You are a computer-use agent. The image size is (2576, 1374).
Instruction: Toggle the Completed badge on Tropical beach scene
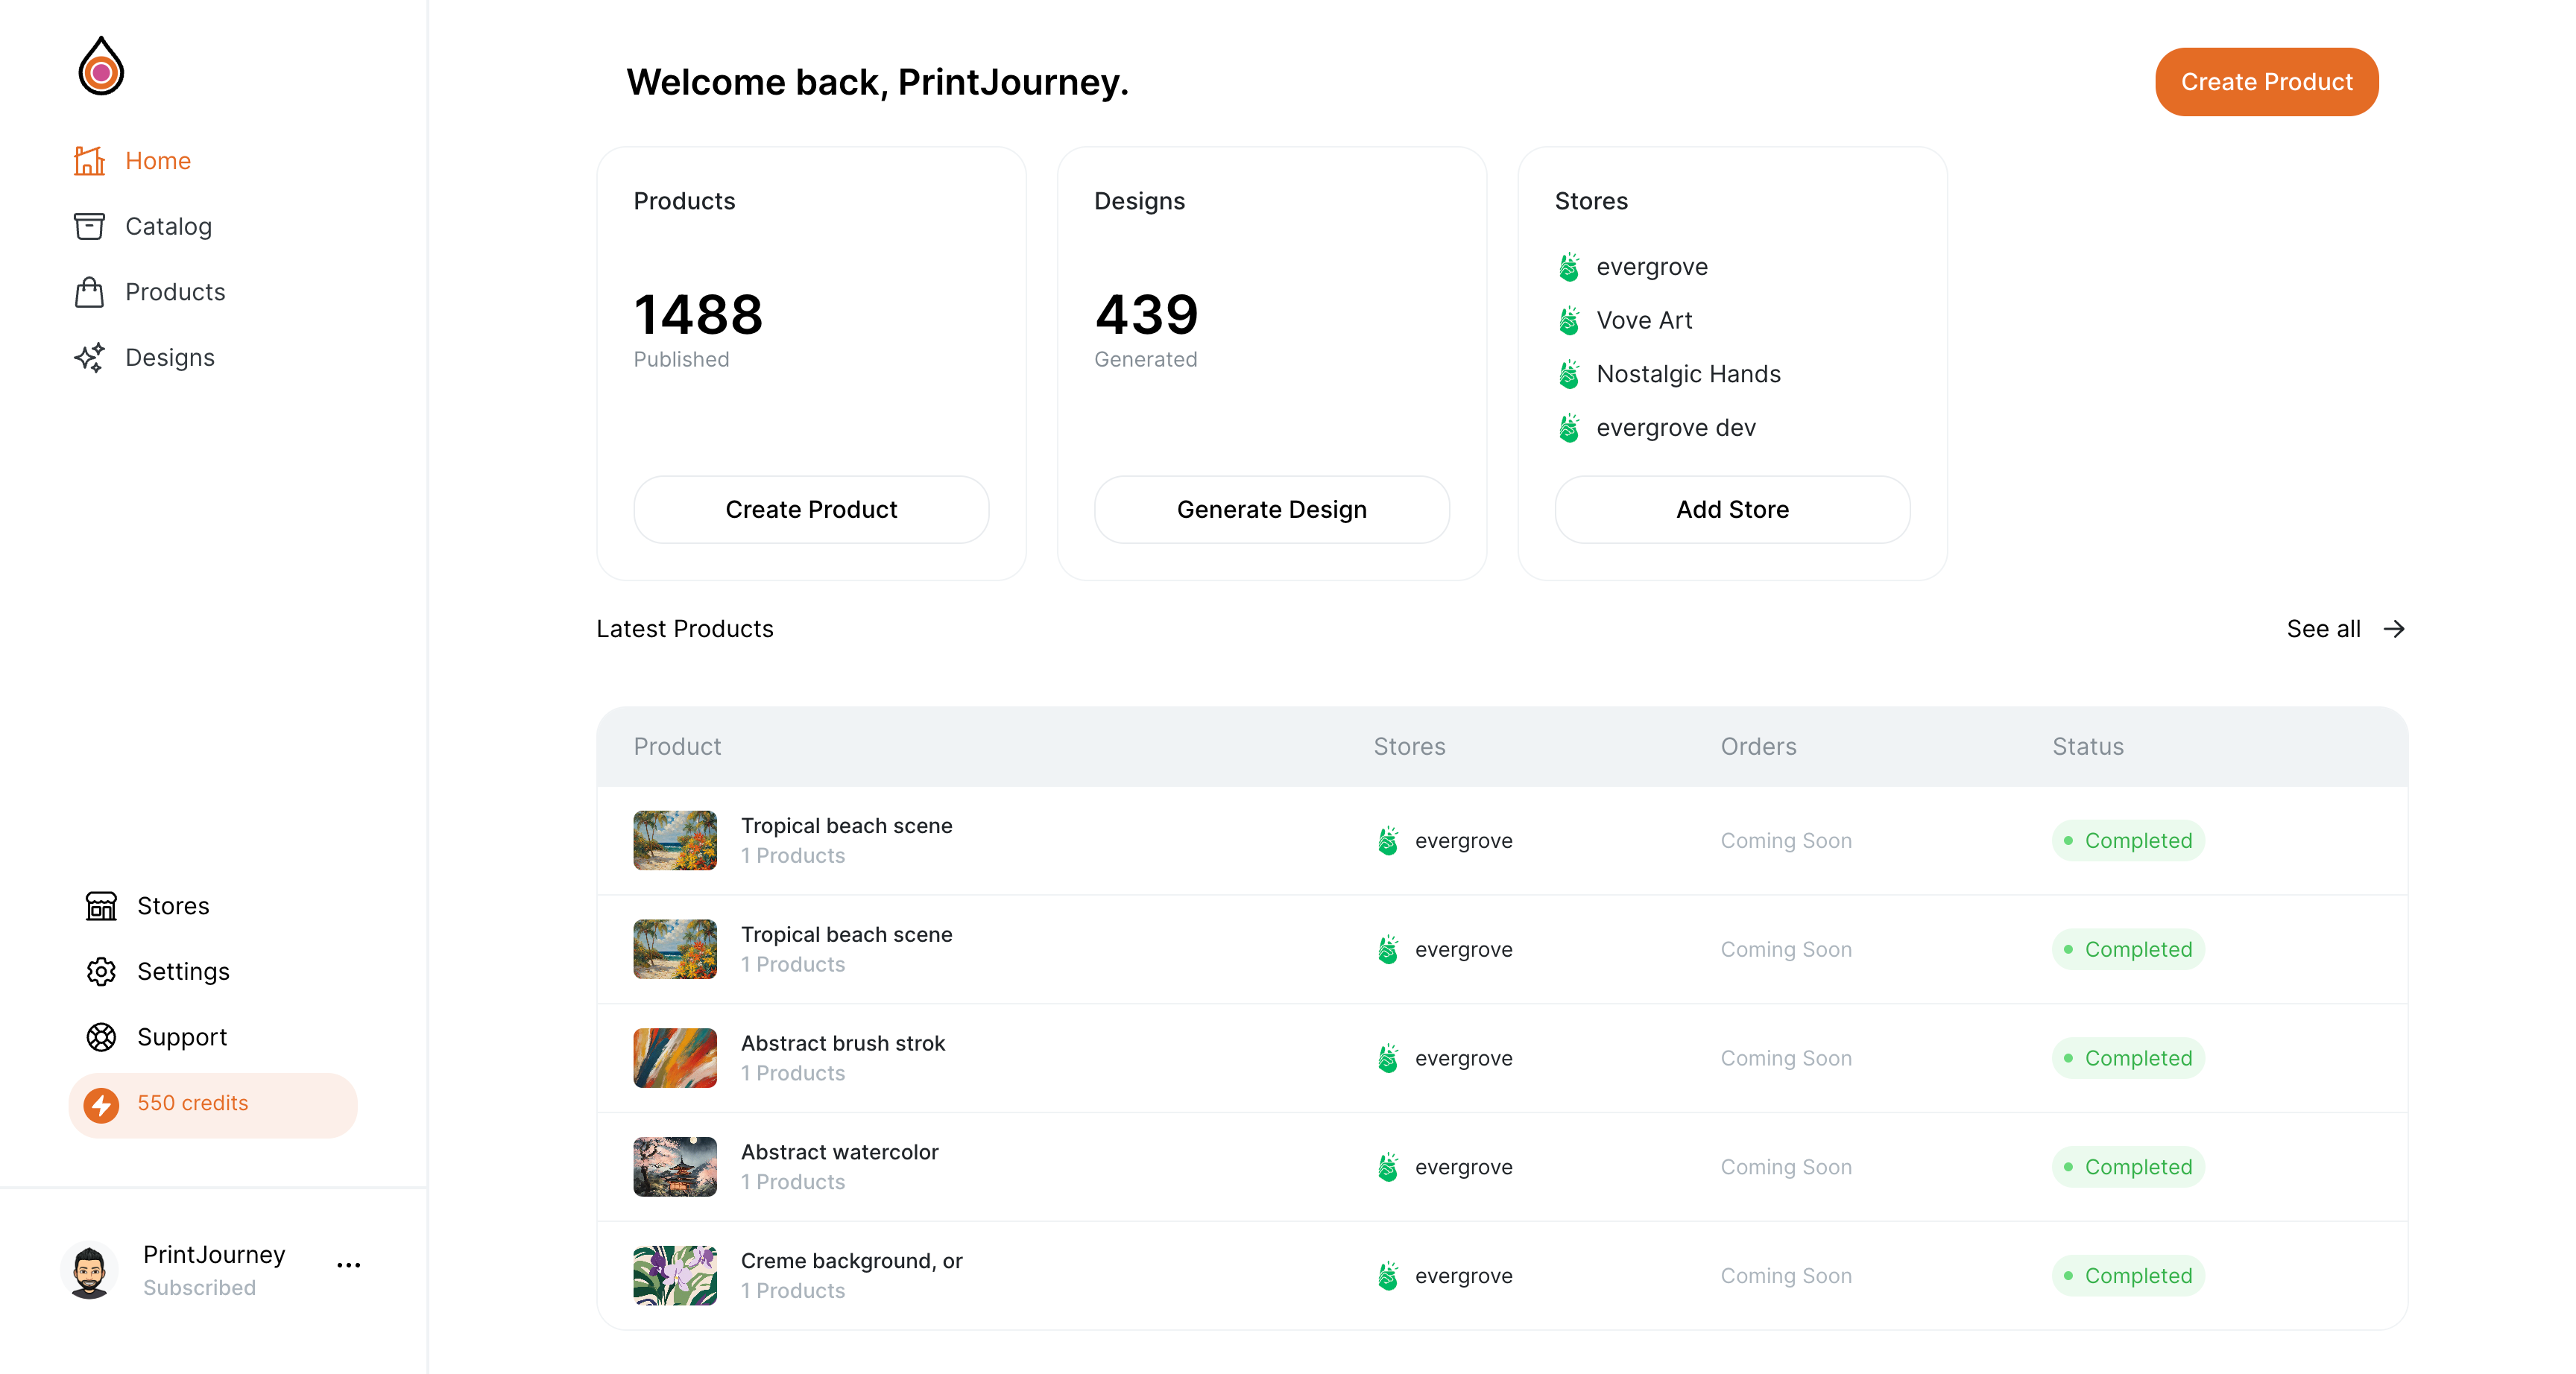pos(2128,840)
